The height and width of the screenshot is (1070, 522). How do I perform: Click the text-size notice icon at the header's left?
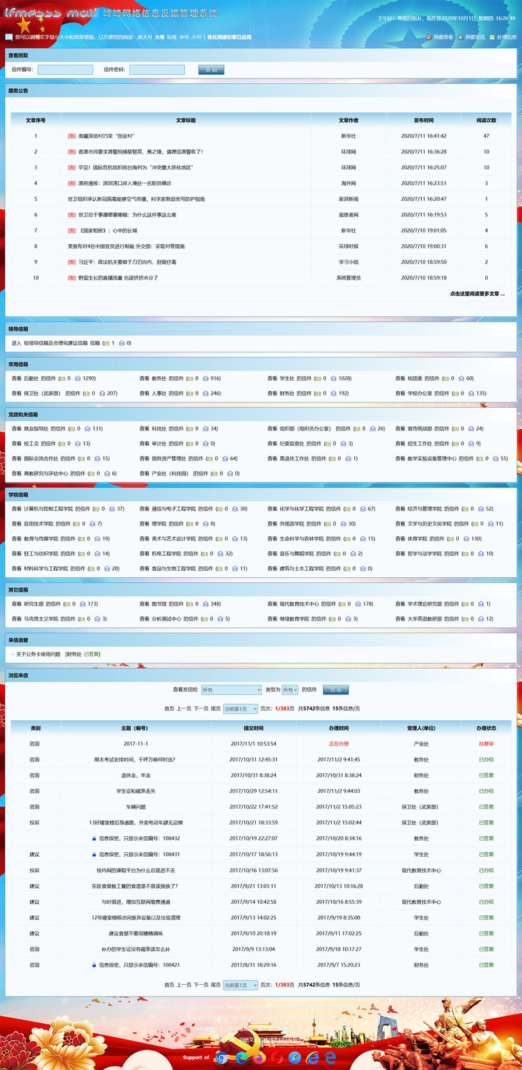pyautogui.click(x=9, y=37)
